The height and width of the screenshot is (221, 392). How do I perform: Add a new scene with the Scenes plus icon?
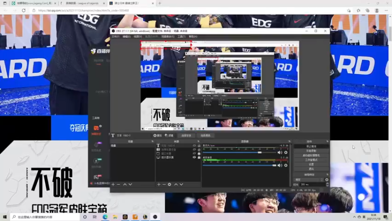[x=113, y=185]
